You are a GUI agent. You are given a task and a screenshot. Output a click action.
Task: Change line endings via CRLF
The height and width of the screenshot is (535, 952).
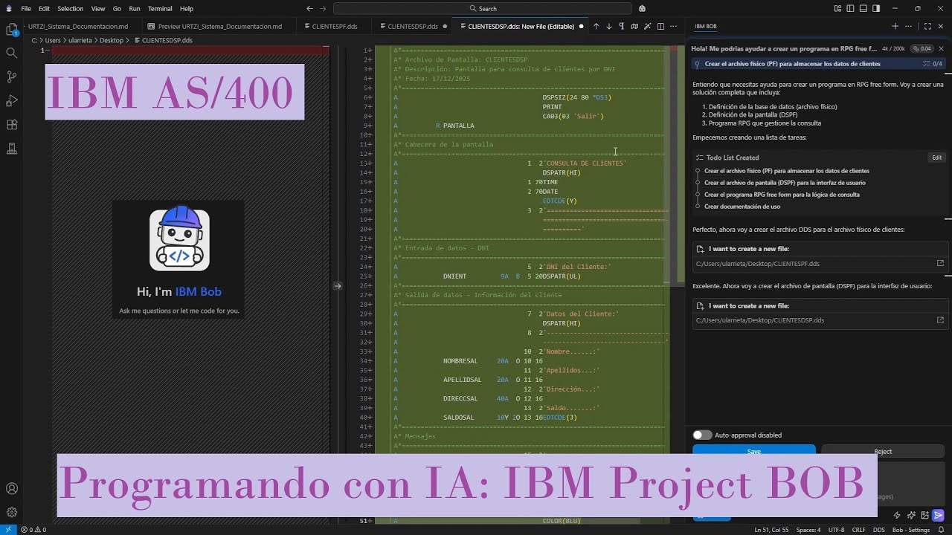(x=858, y=530)
